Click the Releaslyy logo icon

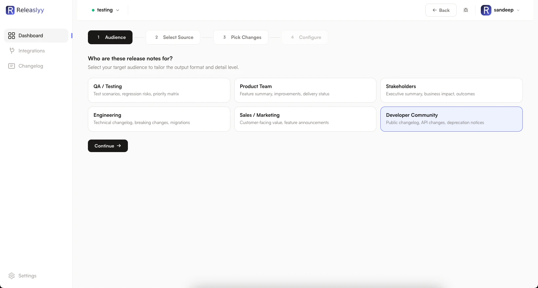[x=10, y=10]
